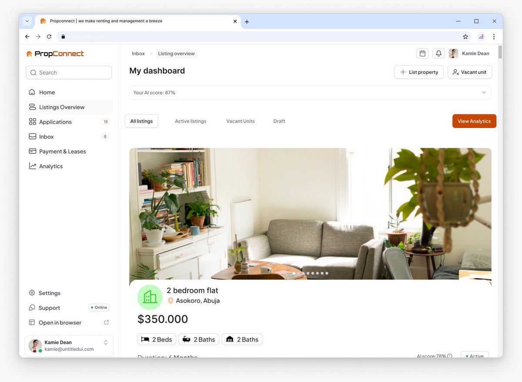Click kamie@untitledui.com email text
The image size is (522, 382).
pyautogui.click(x=69, y=349)
